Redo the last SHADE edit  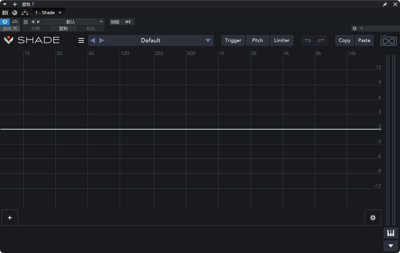(x=321, y=40)
